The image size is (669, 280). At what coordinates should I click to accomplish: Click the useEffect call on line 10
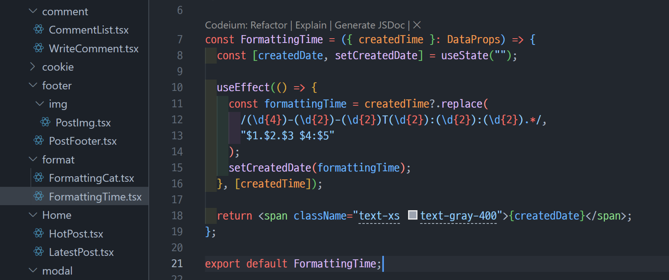point(243,87)
